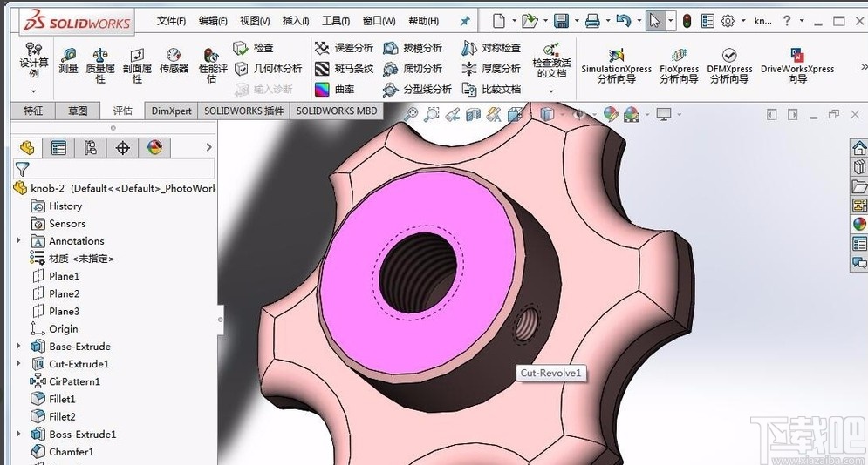Image resolution: width=868 pixels, height=465 pixels.
Task: Open the Insert menu (插入)
Action: tap(296, 21)
